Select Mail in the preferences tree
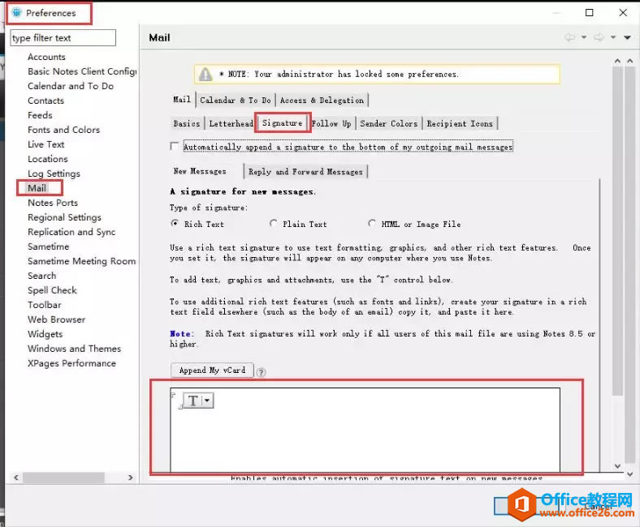The height and width of the screenshot is (527, 640). (x=37, y=188)
